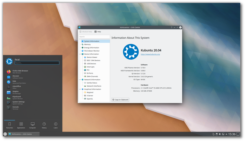Switch to the Favourites launcher tab
Image resolution: width=245 pixels, height=141 pixels.
9,125
